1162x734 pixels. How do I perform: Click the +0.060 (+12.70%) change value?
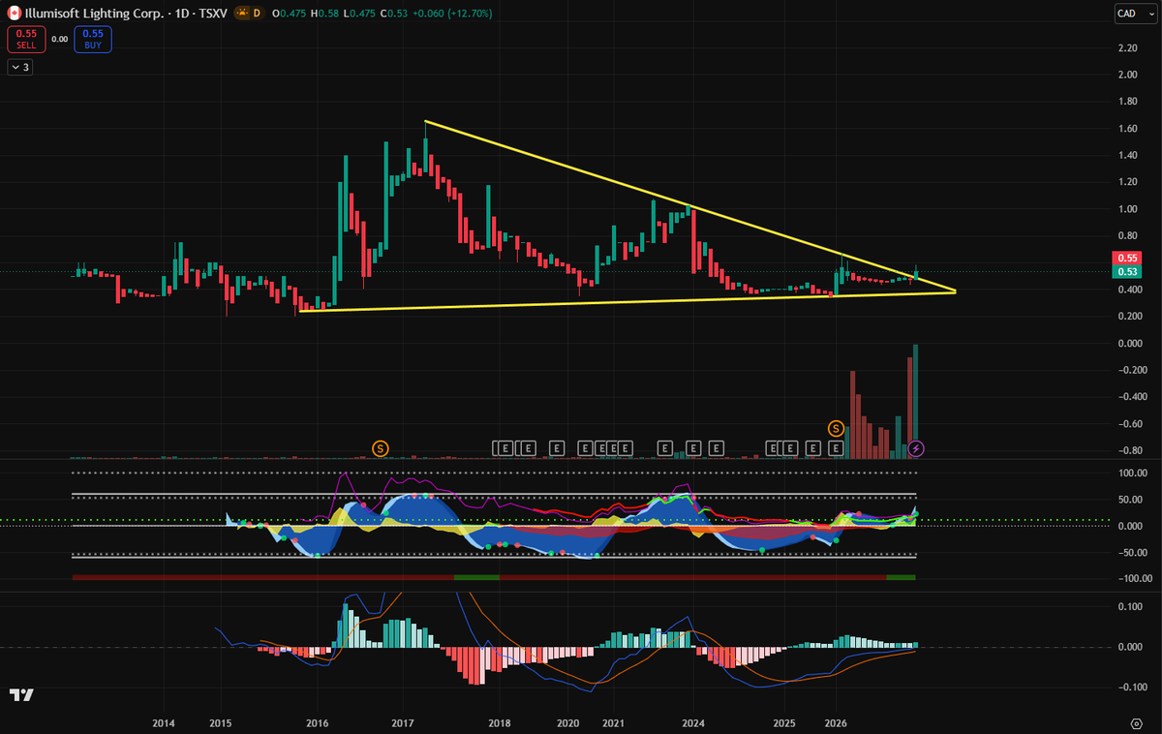[x=451, y=14]
